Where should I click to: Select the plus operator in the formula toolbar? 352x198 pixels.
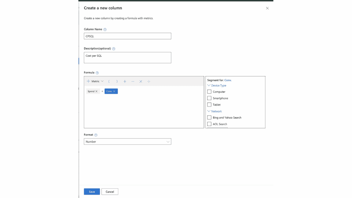pyautogui.click(x=125, y=81)
